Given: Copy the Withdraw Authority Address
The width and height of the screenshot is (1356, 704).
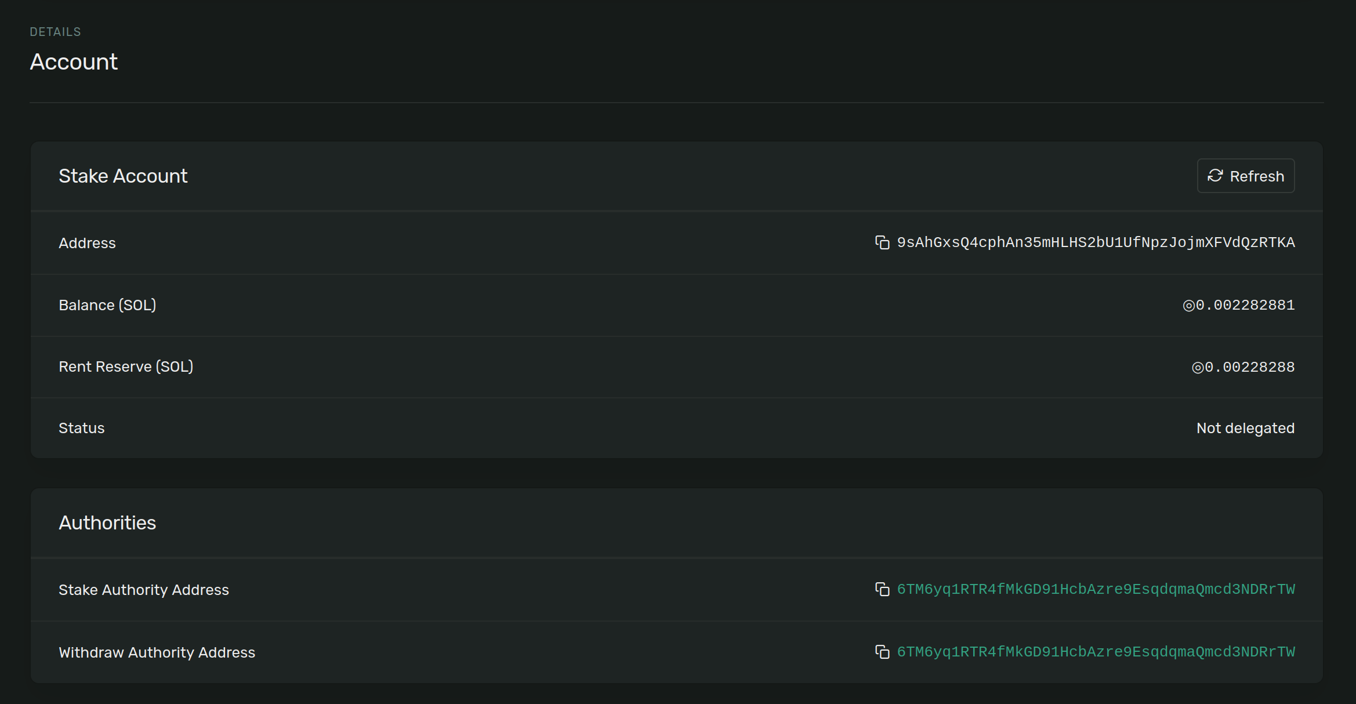Looking at the screenshot, I should (882, 652).
